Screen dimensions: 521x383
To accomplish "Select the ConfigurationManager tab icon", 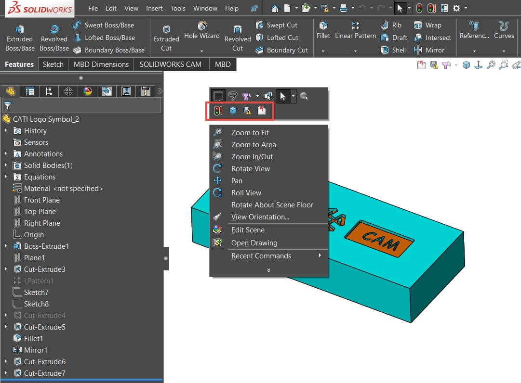I will (x=49, y=91).
